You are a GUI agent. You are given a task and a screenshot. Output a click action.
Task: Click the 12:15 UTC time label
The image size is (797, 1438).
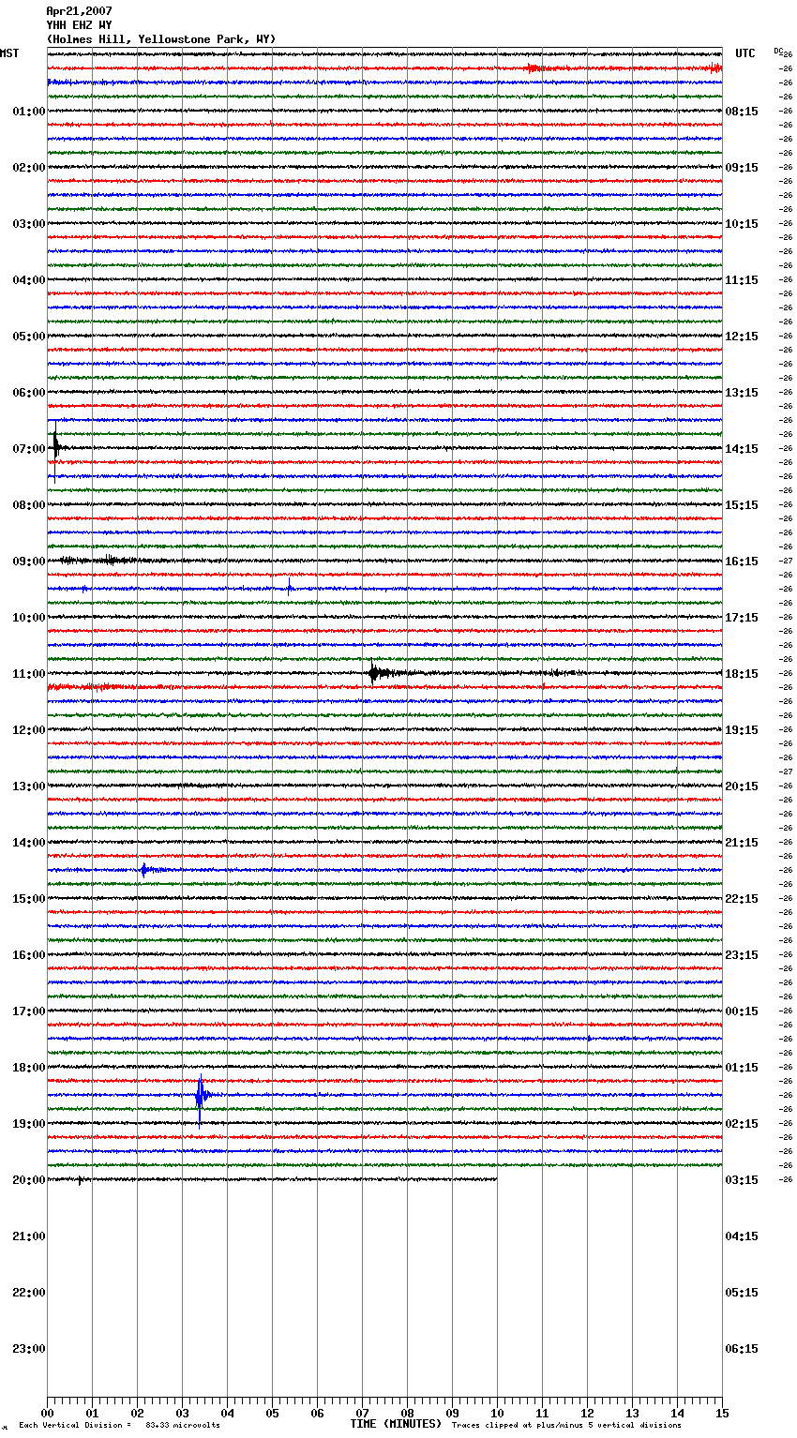point(742,337)
